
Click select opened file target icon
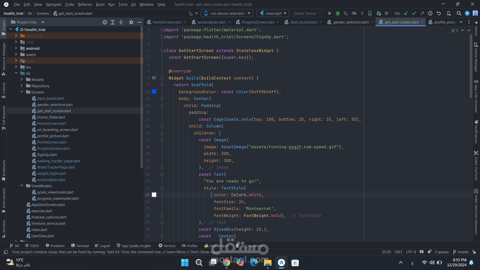(x=104, y=22)
